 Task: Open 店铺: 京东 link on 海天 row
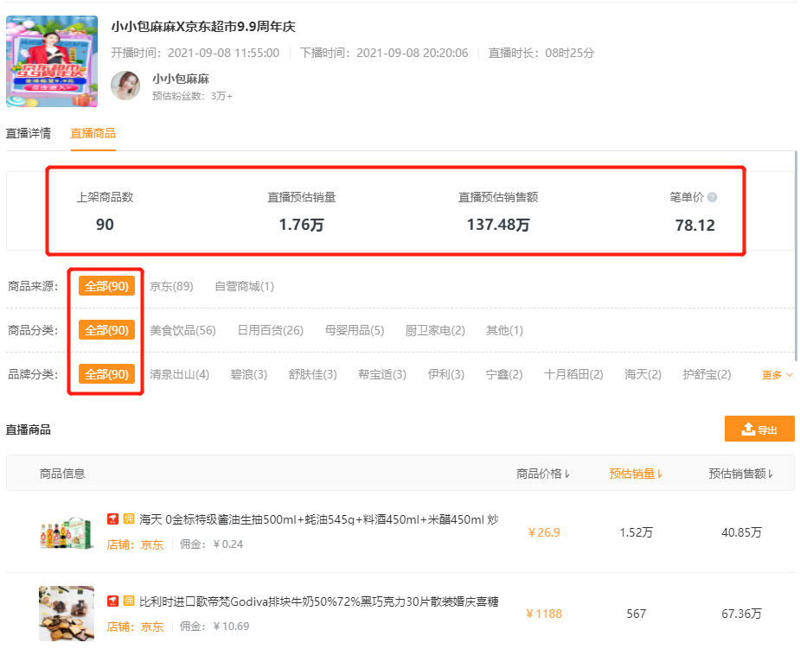point(135,544)
